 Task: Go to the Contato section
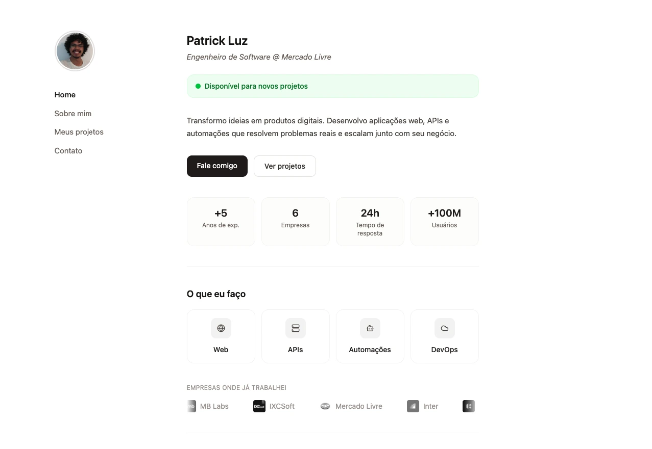pyautogui.click(x=68, y=151)
